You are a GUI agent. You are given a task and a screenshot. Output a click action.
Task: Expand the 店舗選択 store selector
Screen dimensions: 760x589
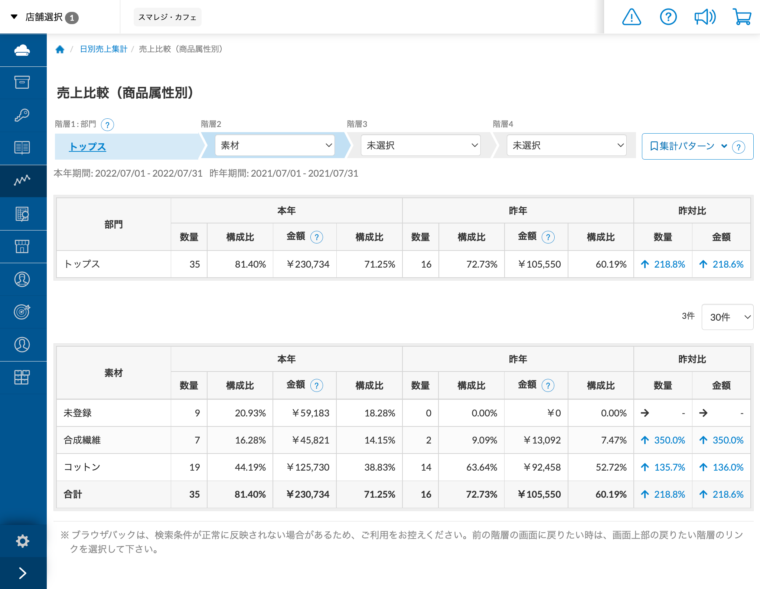[x=45, y=17]
